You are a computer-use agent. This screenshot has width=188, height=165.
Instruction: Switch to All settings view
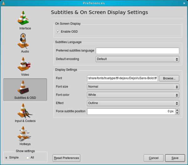pos(28,157)
